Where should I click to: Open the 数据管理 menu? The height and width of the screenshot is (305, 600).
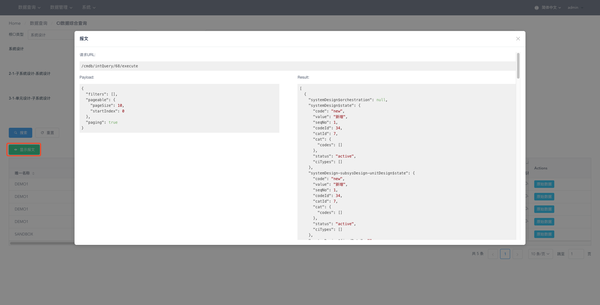pyautogui.click(x=61, y=8)
